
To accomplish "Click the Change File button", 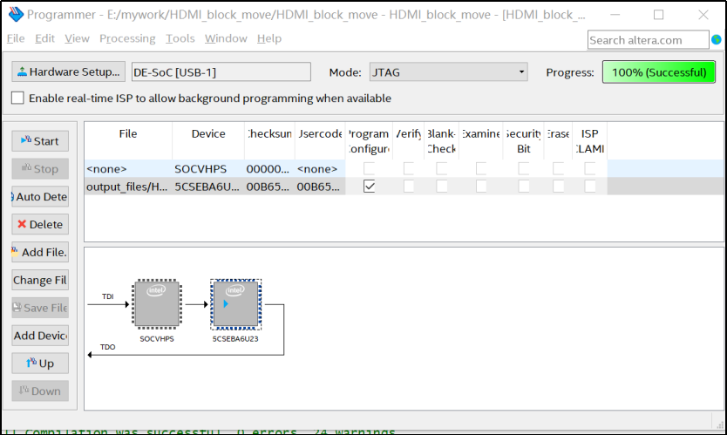I will (40, 280).
